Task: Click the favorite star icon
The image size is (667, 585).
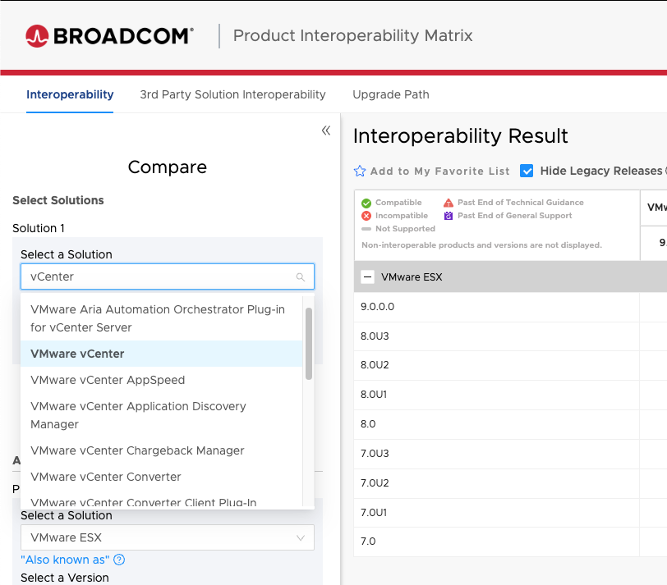Action: [x=360, y=171]
